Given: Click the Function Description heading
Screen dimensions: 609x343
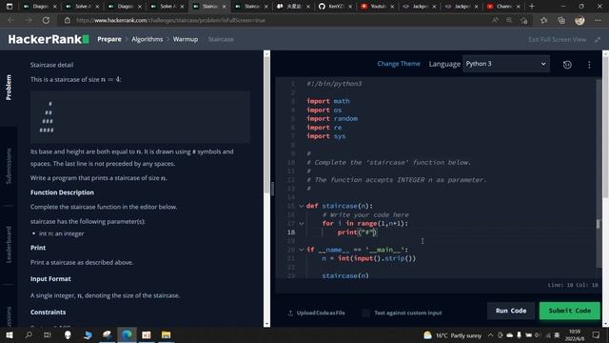Looking at the screenshot, I should (x=62, y=192).
